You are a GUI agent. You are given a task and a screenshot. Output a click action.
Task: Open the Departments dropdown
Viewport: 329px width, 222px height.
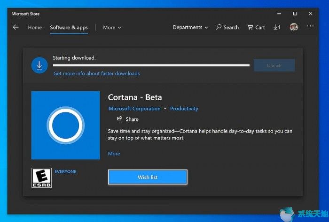pos(190,27)
